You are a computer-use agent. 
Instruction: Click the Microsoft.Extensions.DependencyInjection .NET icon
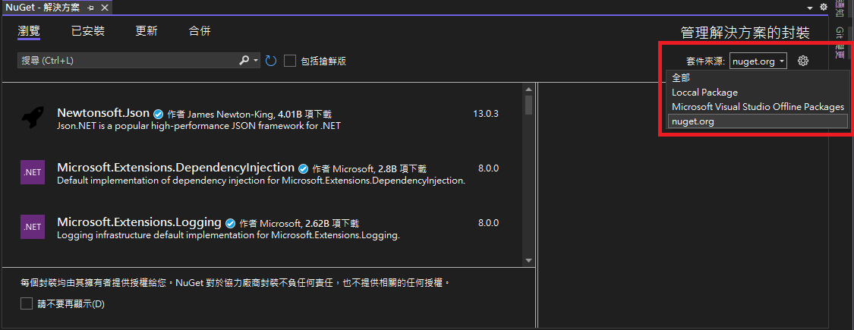coord(33,172)
